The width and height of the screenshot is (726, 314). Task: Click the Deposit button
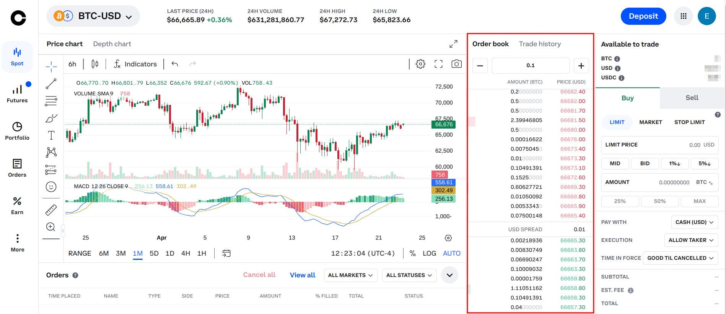(x=643, y=16)
